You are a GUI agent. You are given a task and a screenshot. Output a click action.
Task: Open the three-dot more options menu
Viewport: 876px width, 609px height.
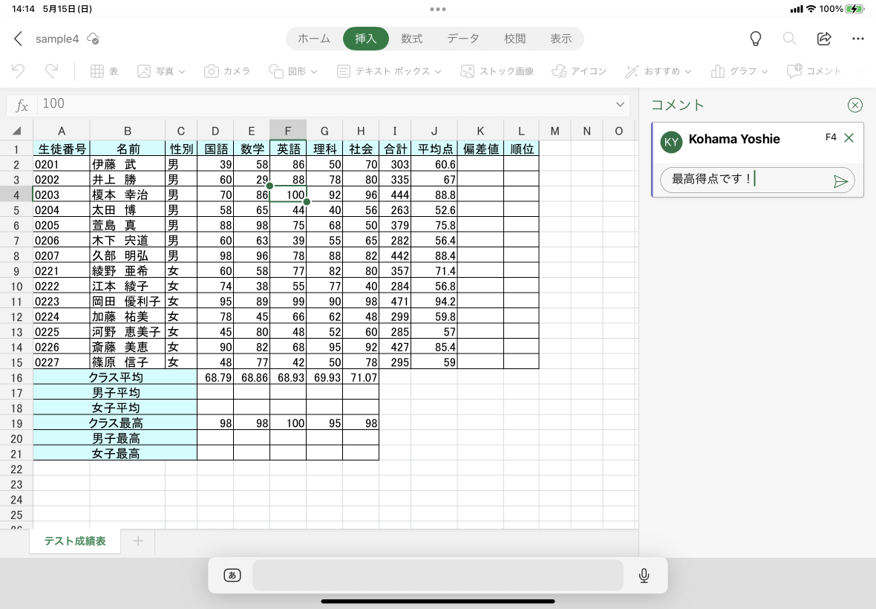tap(858, 39)
